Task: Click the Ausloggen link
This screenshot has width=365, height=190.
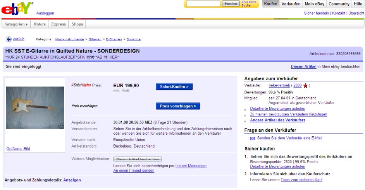Action: click(x=45, y=13)
